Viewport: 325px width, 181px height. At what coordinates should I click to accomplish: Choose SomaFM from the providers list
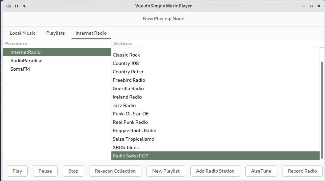[x=20, y=69]
